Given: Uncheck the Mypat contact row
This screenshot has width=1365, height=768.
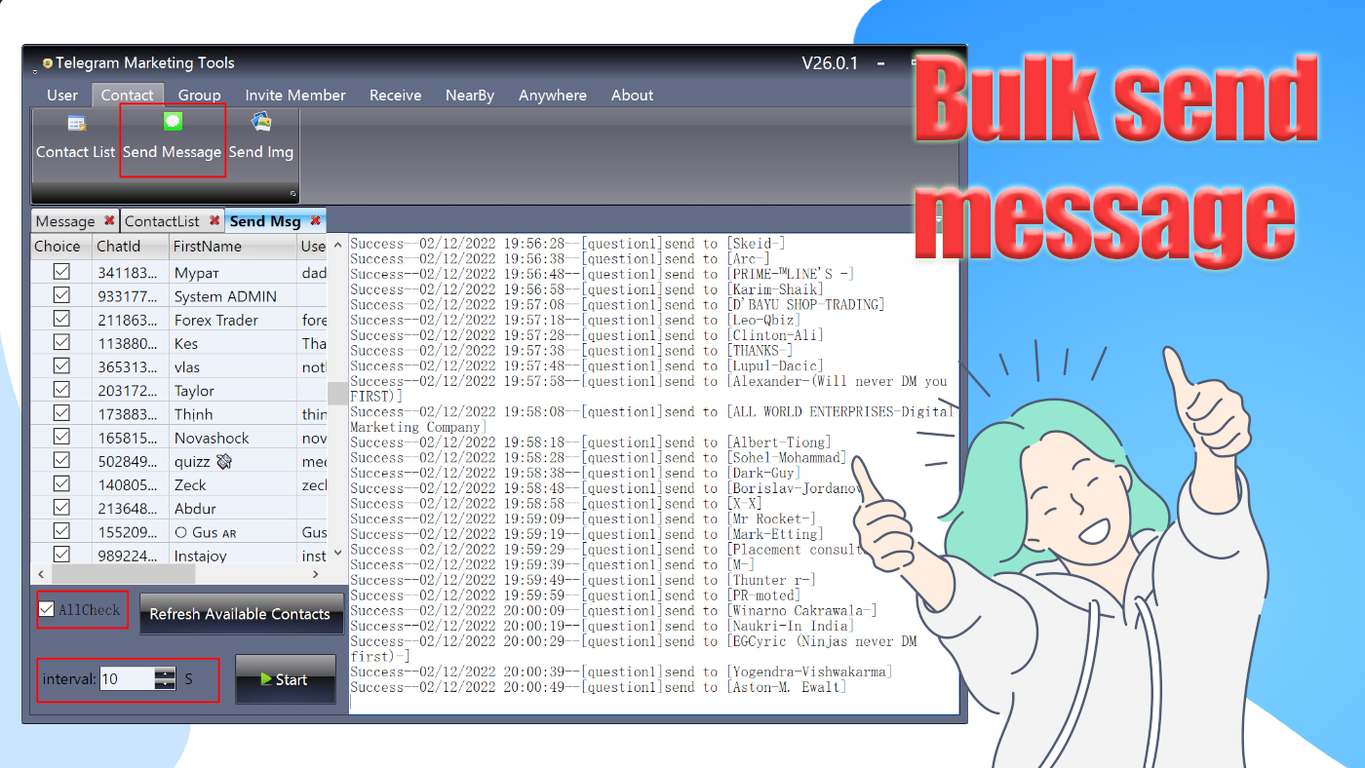Looking at the screenshot, I should click(61, 272).
